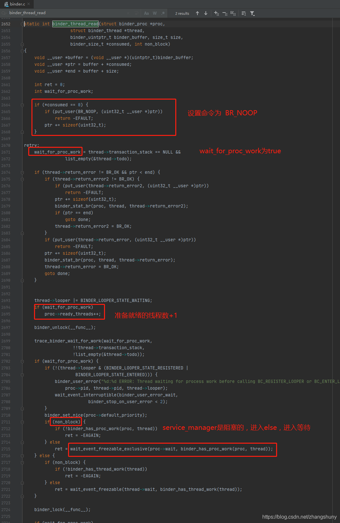Collapse body fold marker at line 2656
The width and height of the screenshot is (340, 523).
click(x=22, y=51)
